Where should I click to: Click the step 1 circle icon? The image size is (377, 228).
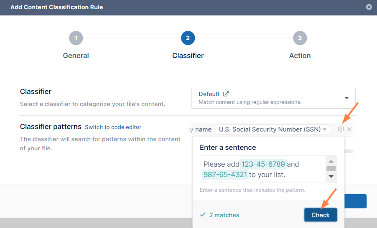point(76,38)
